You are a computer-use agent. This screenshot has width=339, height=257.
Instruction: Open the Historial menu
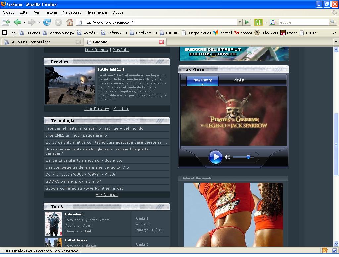click(51, 12)
